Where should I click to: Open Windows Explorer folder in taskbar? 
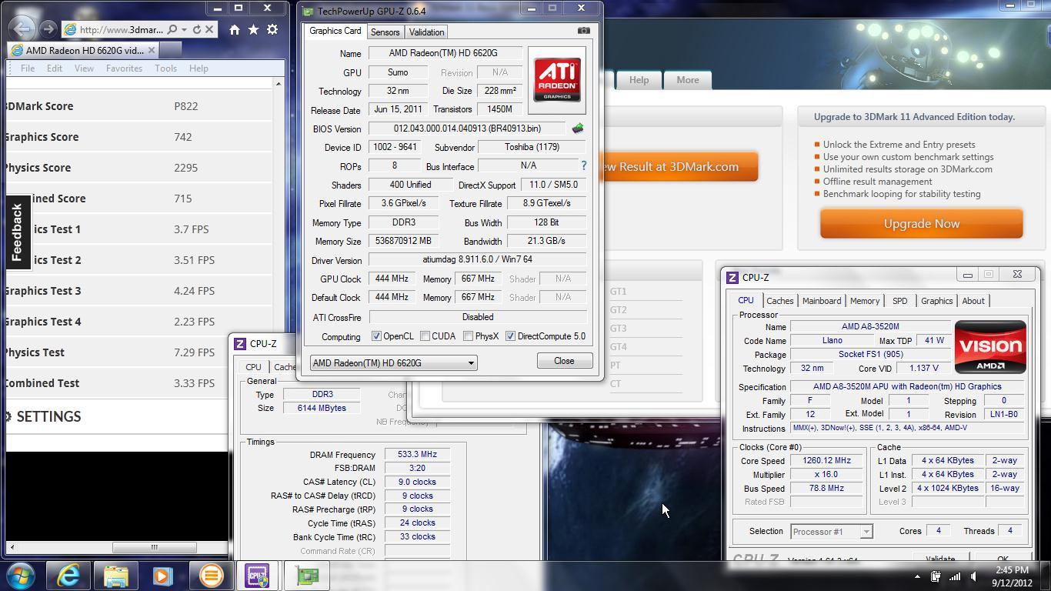115,576
